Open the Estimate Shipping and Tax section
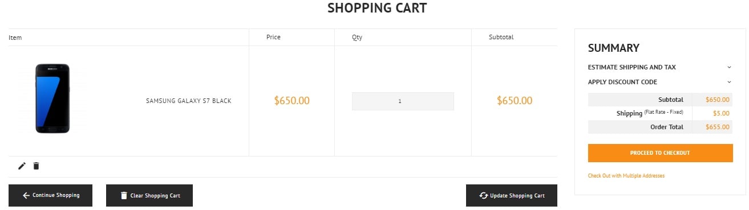 click(660, 67)
